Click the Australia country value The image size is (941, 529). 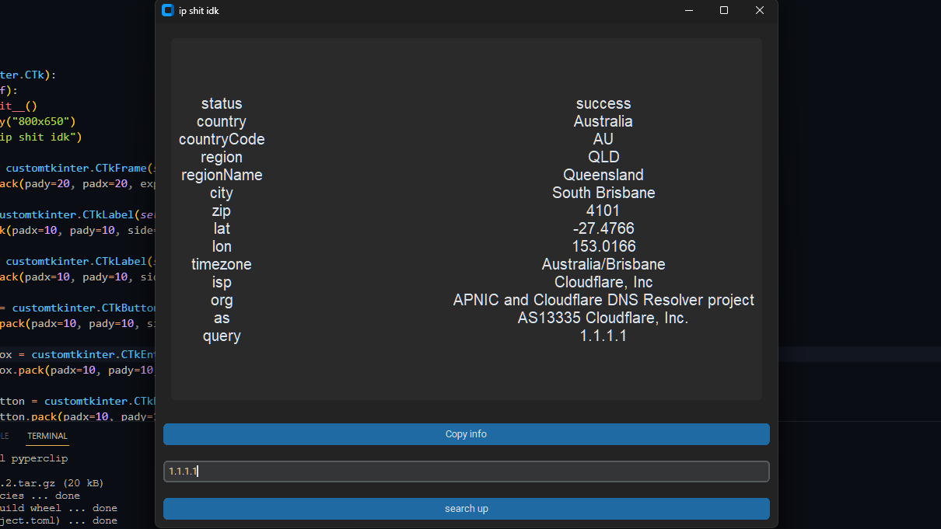click(603, 121)
